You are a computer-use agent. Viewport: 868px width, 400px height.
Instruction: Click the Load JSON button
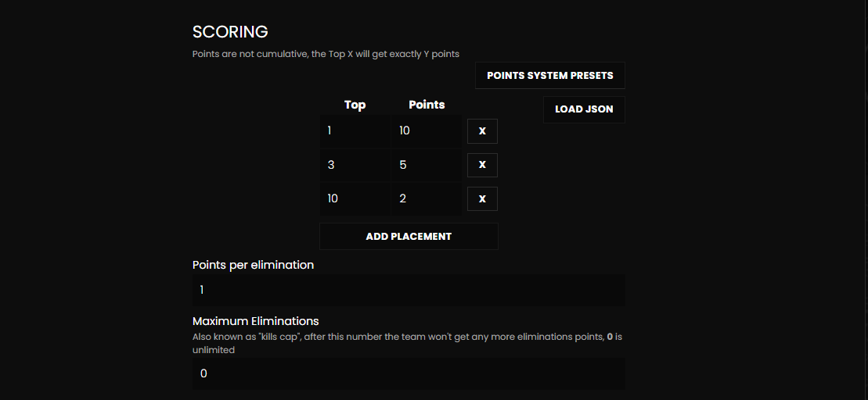point(584,109)
